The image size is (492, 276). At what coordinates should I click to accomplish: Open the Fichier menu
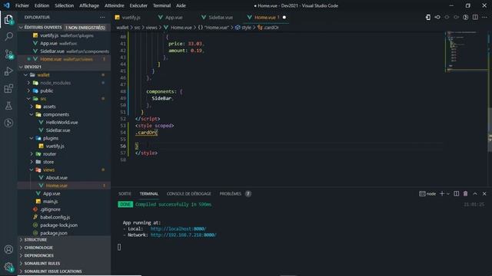tap(22, 5)
